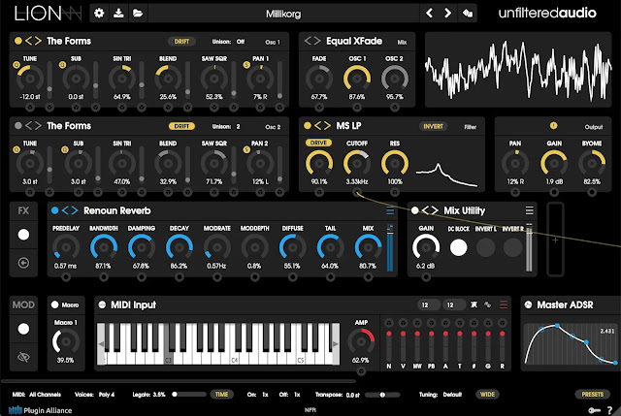This screenshot has width=621, height=416.
Task: Click the waveform oscilloscope display
Action: 518,70
